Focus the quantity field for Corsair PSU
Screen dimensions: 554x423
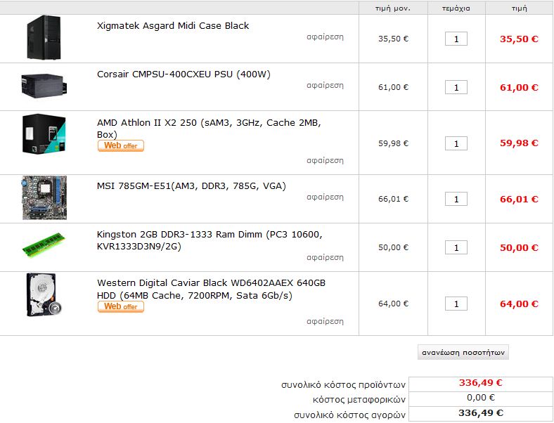456,87
